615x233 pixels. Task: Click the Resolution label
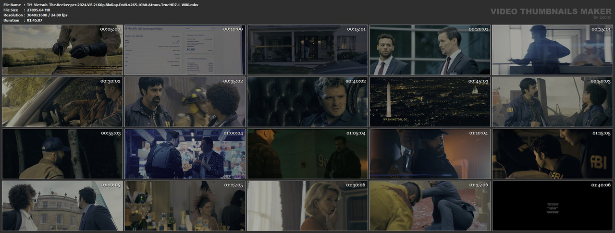(12, 15)
